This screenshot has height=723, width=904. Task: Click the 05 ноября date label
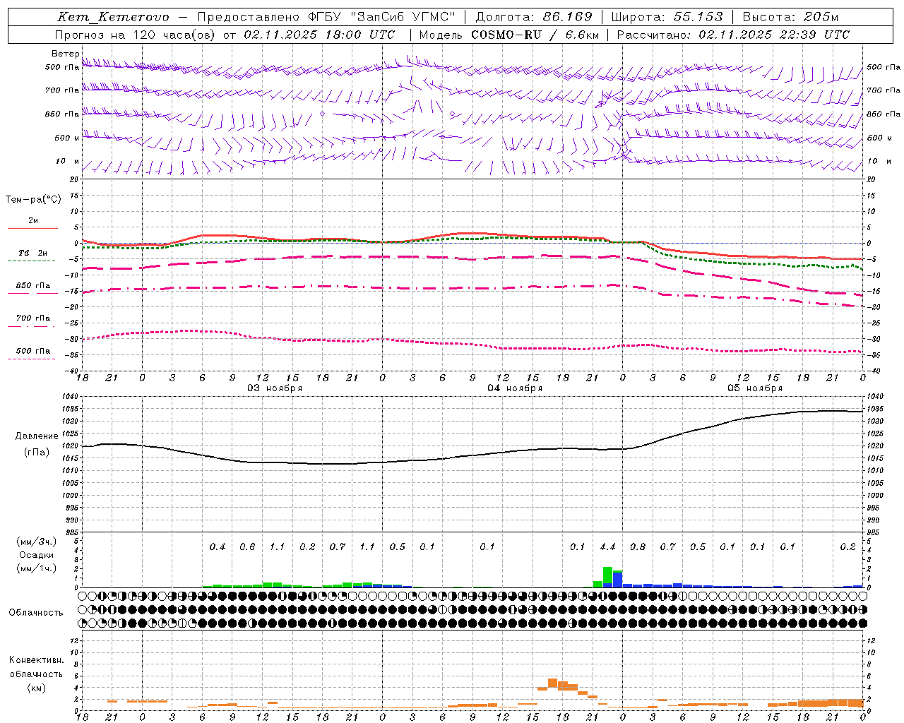[x=755, y=388]
